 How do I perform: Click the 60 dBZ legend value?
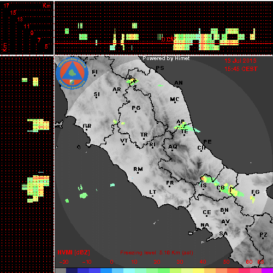point(249,262)
